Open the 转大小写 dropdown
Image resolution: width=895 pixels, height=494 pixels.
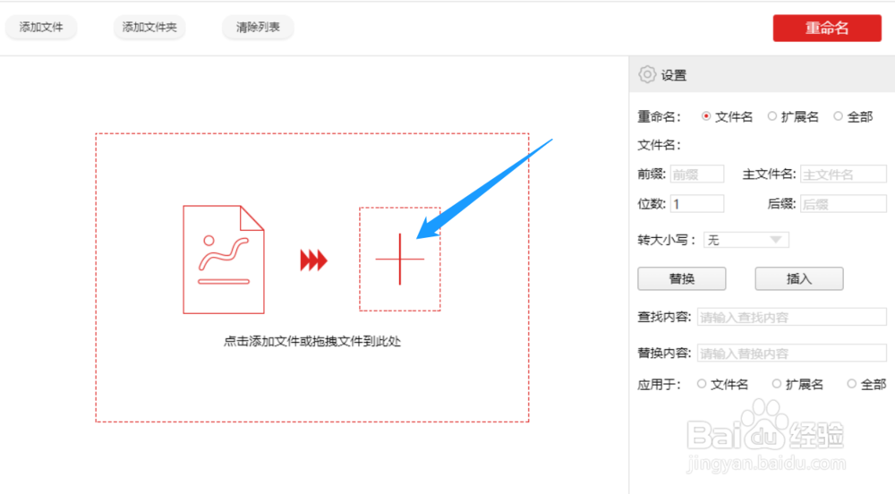click(746, 240)
